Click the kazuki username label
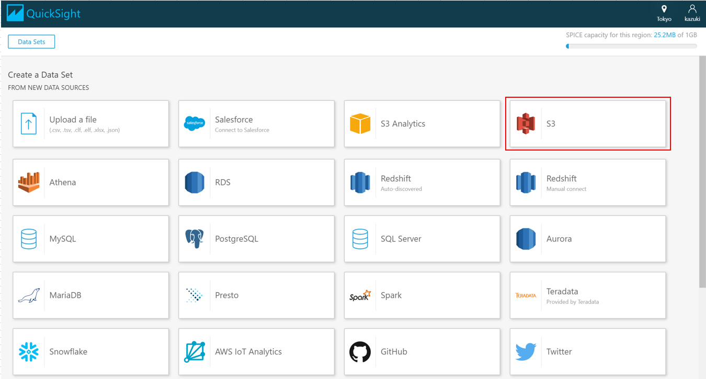The height and width of the screenshot is (379, 706). [692, 19]
